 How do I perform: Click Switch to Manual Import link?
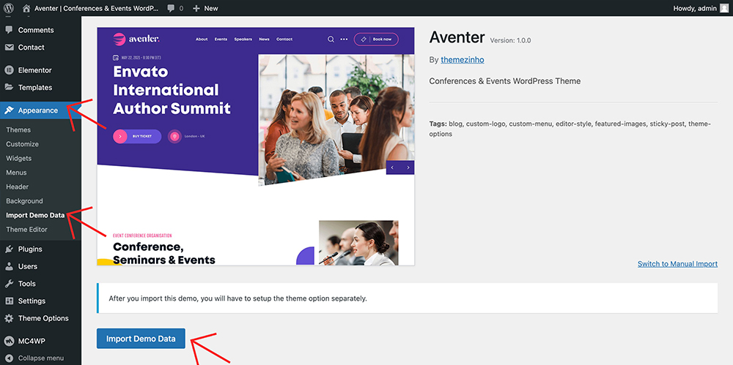click(677, 264)
